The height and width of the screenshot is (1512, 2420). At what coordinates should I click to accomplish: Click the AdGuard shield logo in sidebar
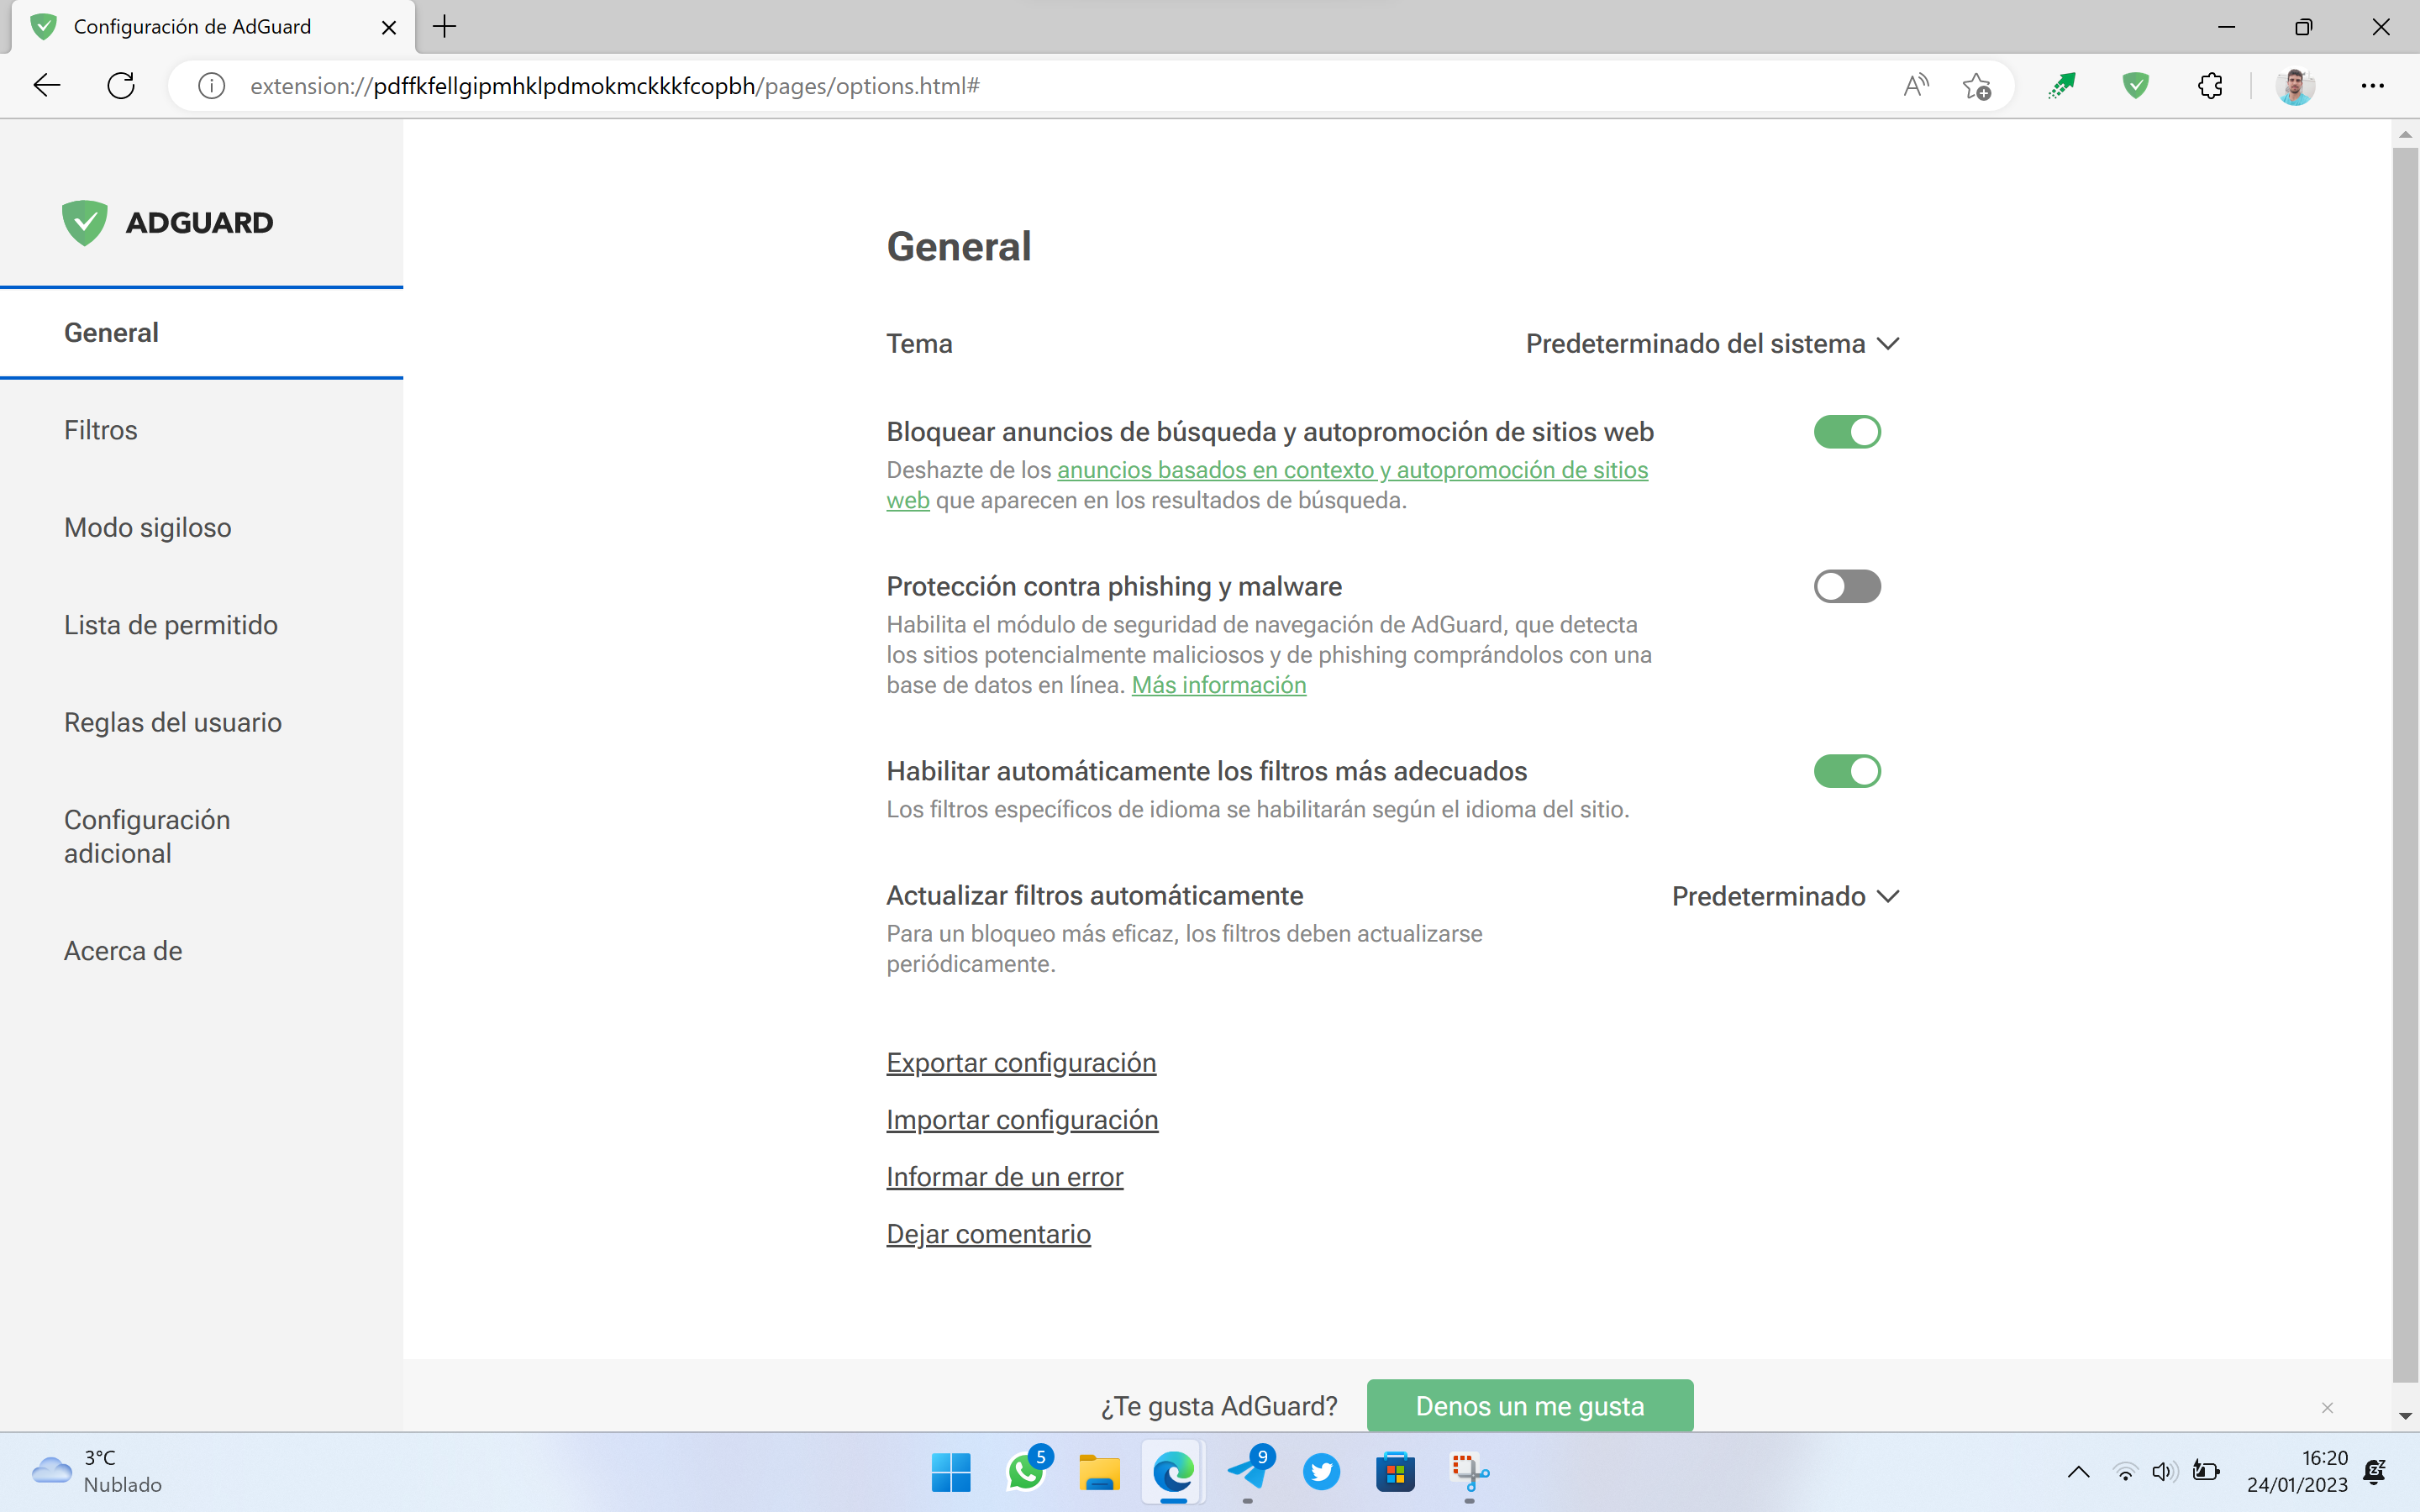click(x=84, y=222)
